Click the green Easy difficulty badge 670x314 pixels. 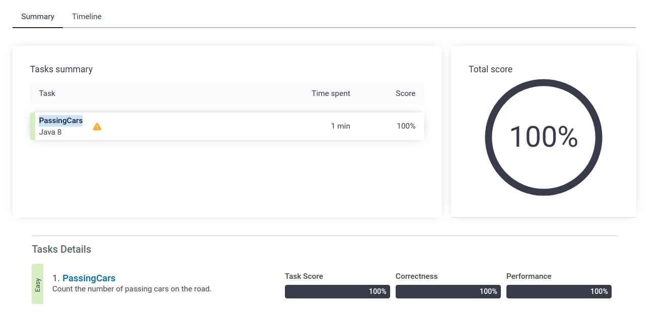tap(38, 284)
